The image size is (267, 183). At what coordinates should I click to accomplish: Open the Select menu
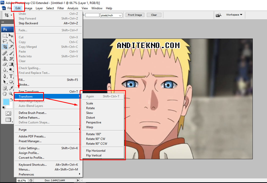[50, 8]
